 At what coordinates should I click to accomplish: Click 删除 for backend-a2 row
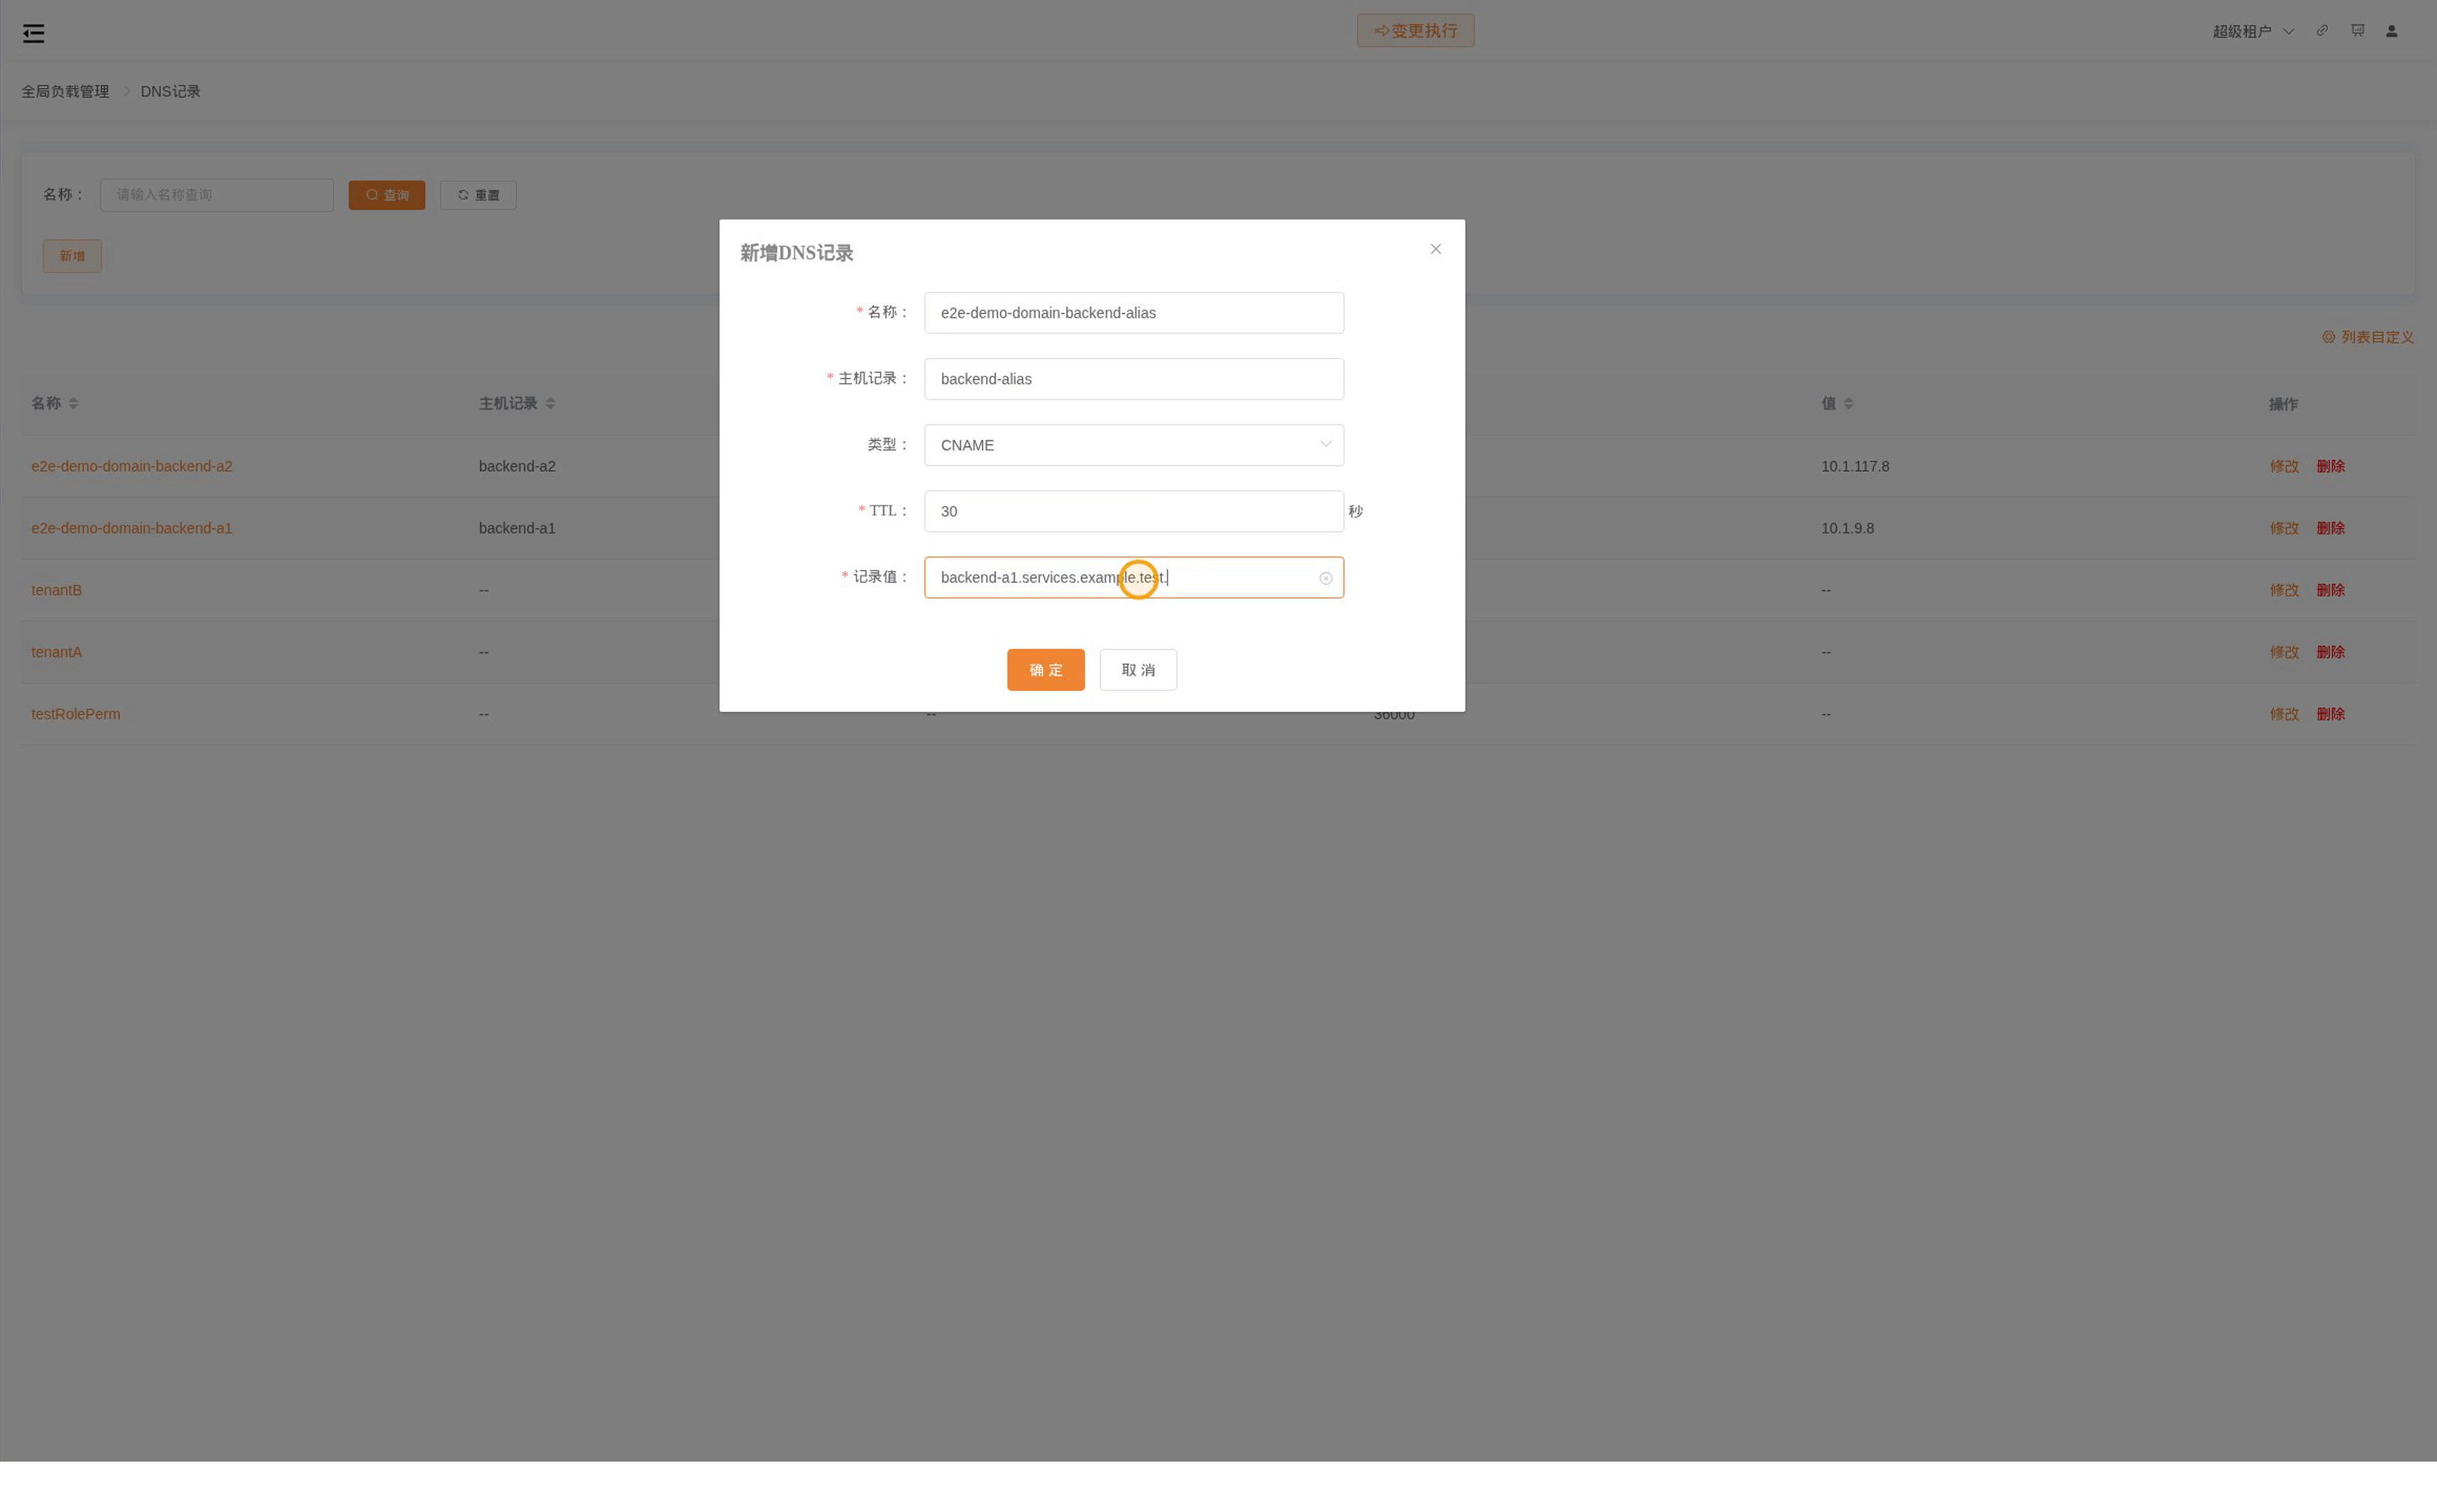tap(2330, 466)
